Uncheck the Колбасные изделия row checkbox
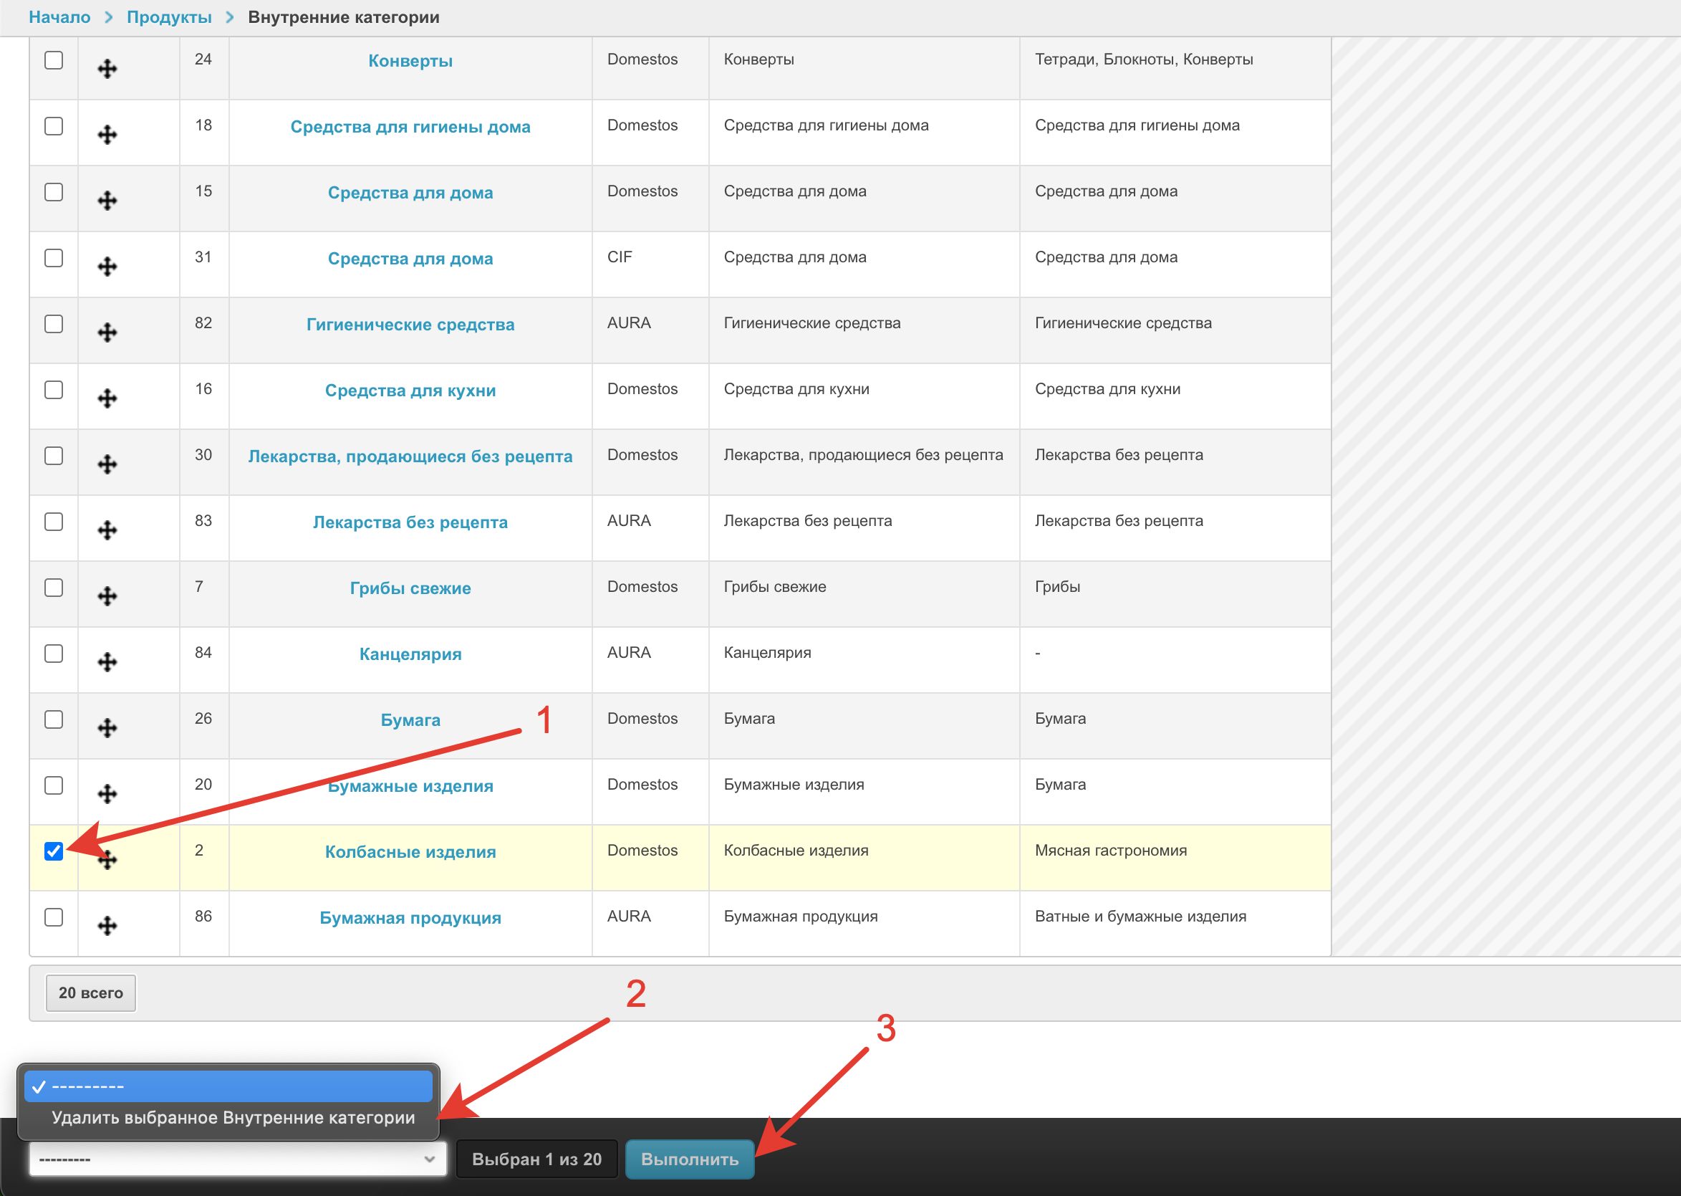This screenshot has width=1681, height=1196. coord(54,851)
